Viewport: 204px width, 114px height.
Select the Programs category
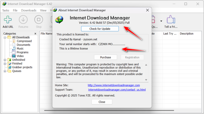[x=22, y=52]
